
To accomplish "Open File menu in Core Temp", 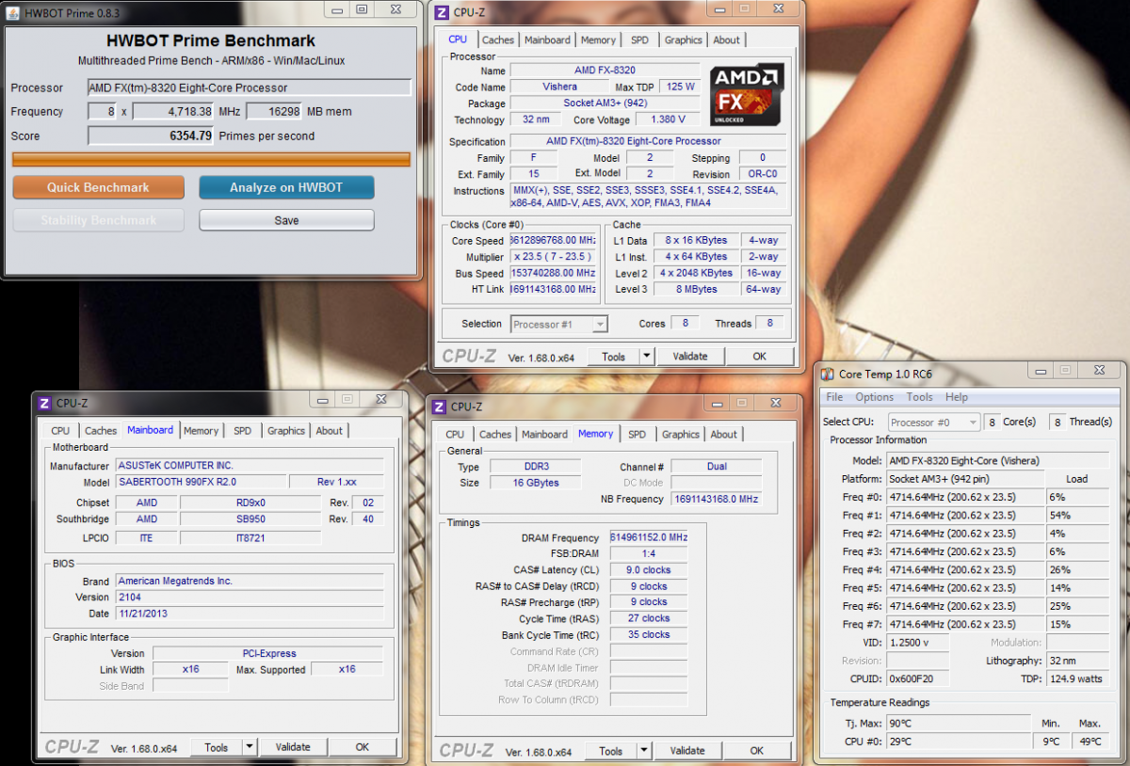I will [x=835, y=397].
